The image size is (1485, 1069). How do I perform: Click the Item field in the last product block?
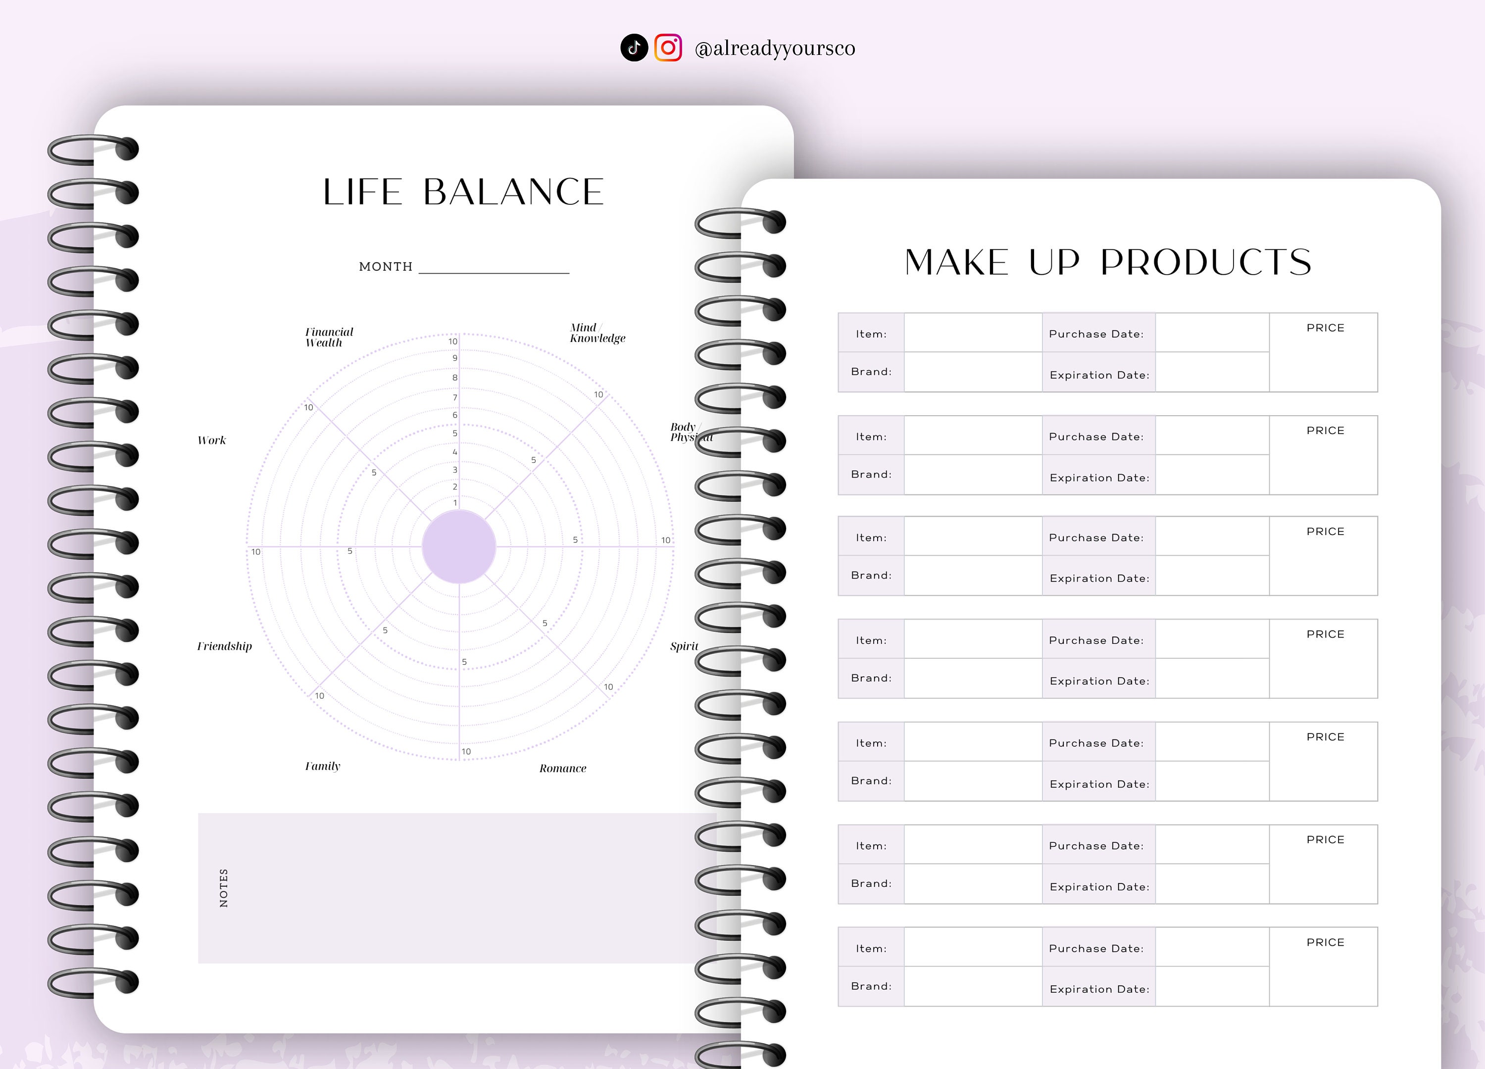coord(973,947)
